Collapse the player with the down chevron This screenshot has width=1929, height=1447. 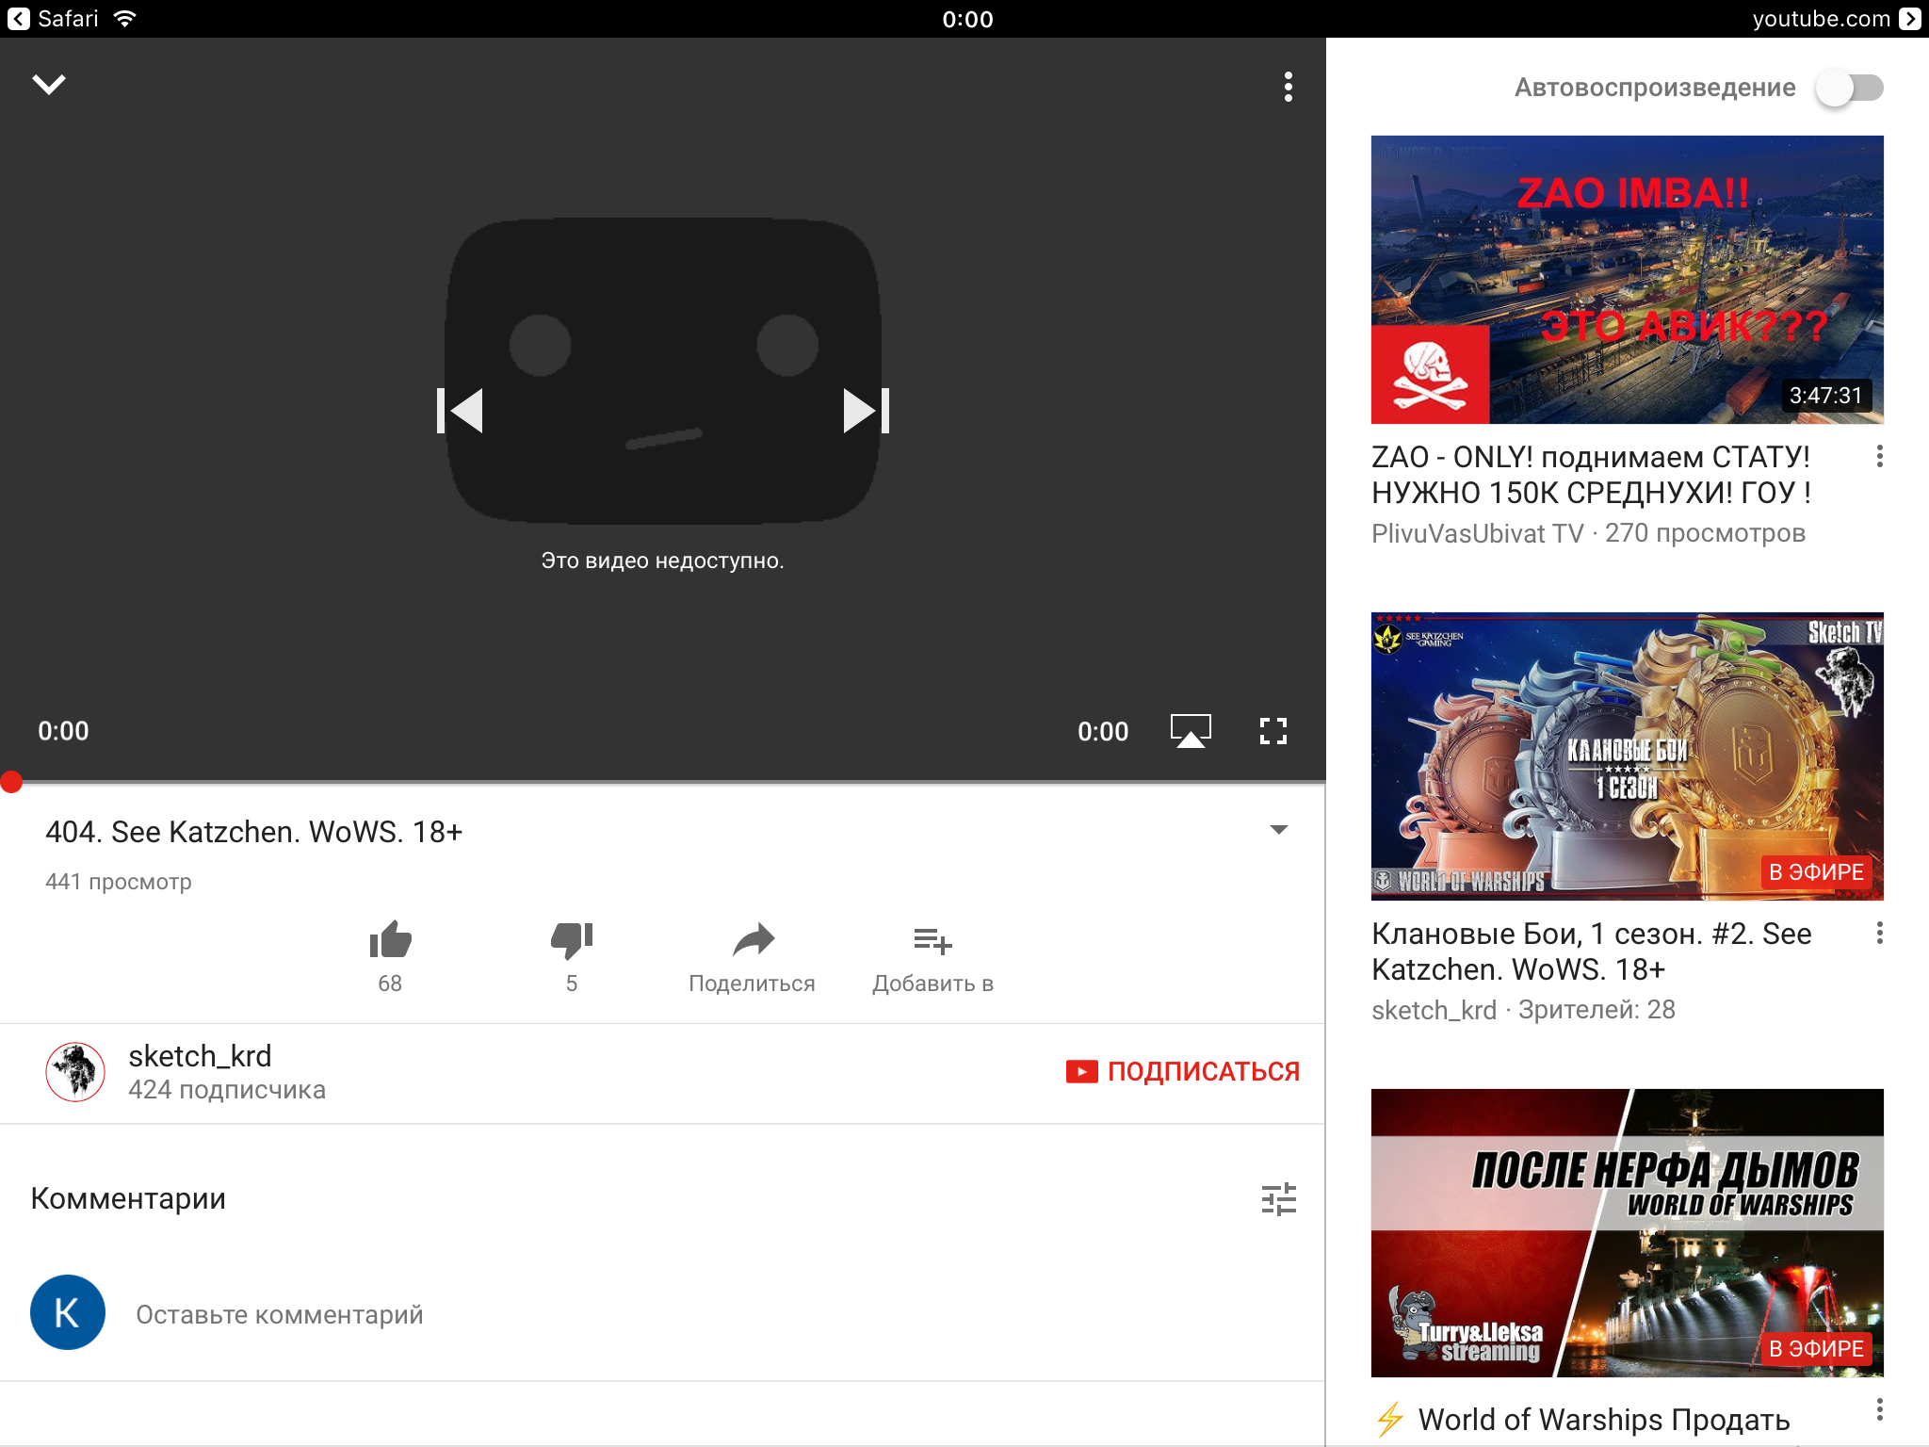coord(49,85)
